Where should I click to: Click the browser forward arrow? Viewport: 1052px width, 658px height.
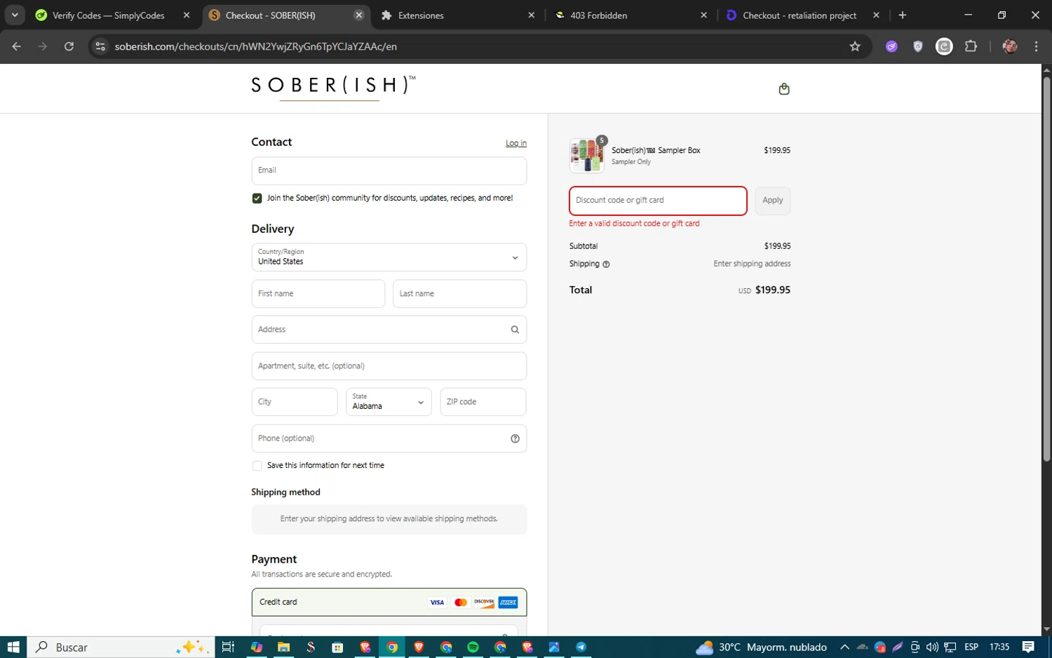coord(43,46)
